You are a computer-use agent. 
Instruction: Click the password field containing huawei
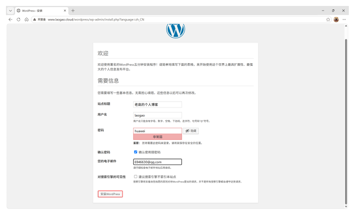click(157, 131)
